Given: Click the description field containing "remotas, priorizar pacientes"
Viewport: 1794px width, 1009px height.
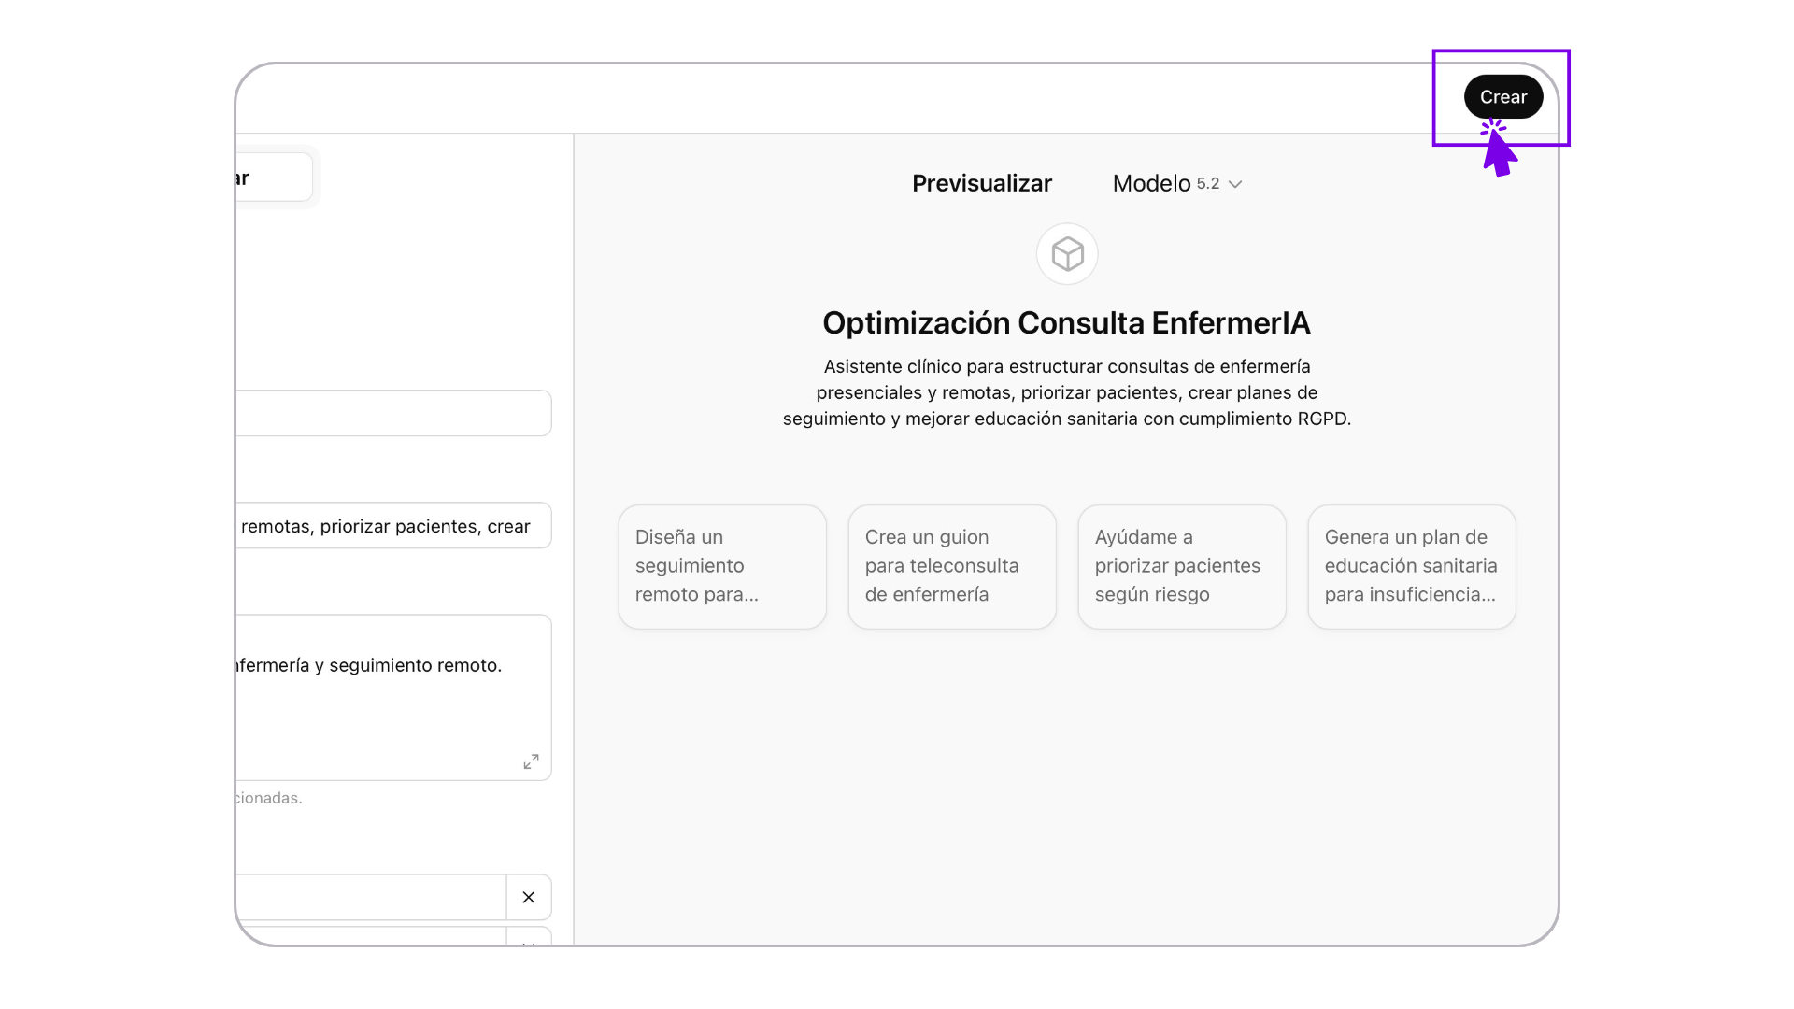Looking at the screenshot, I should pyautogui.click(x=392, y=526).
